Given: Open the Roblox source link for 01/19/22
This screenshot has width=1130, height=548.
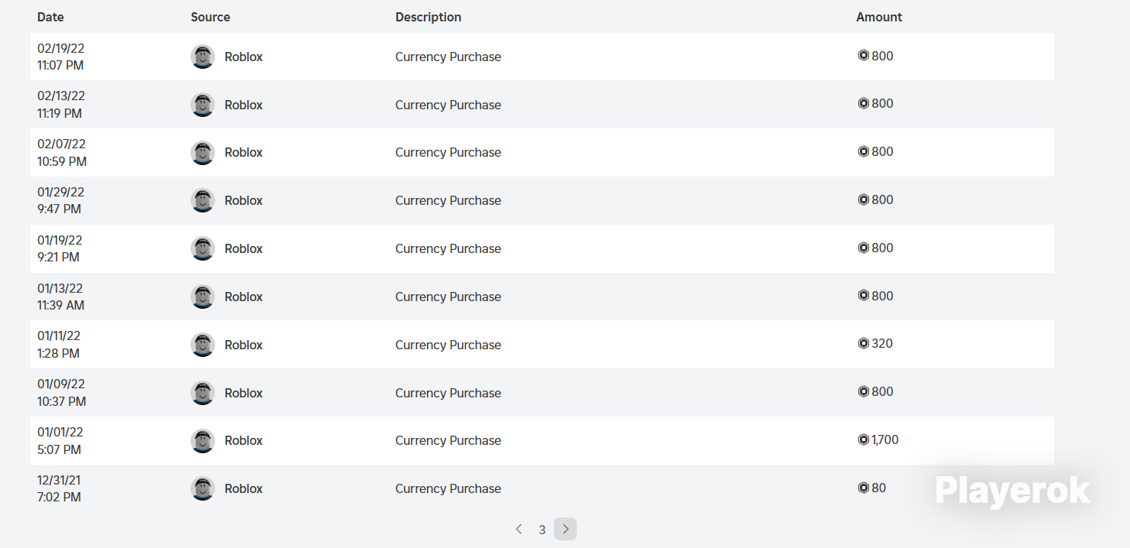Looking at the screenshot, I should (x=243, y=248).
